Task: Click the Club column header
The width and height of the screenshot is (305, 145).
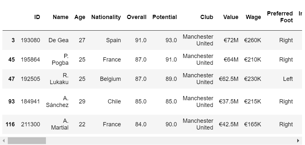Action: pos(207,17)
